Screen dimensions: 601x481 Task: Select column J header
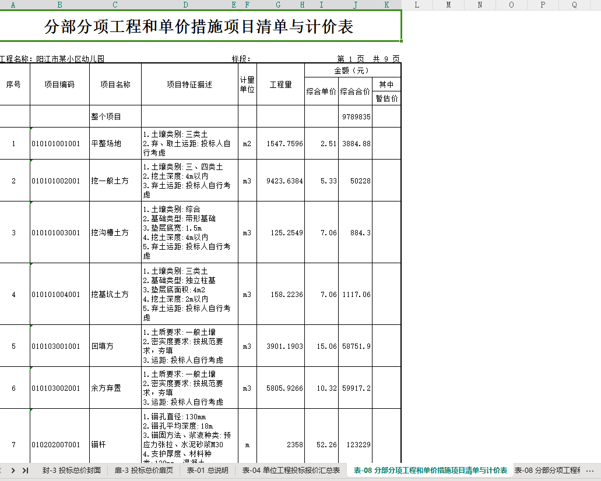coord(356,5)
